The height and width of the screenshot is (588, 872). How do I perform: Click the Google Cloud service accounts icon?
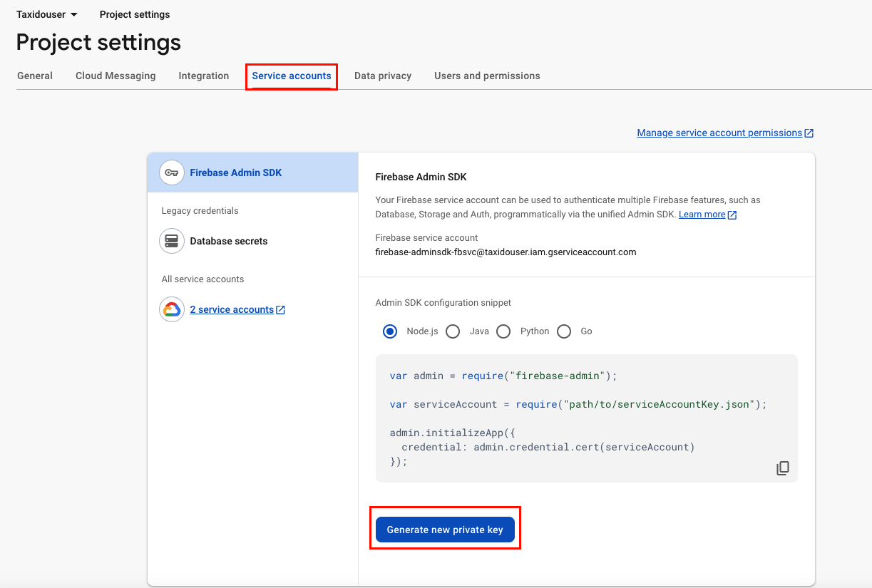click(x=172, y=309)
